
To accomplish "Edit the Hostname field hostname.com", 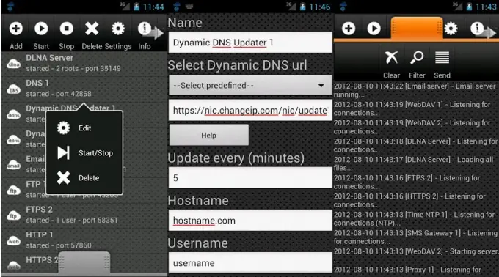I will (x=250, y=221).
